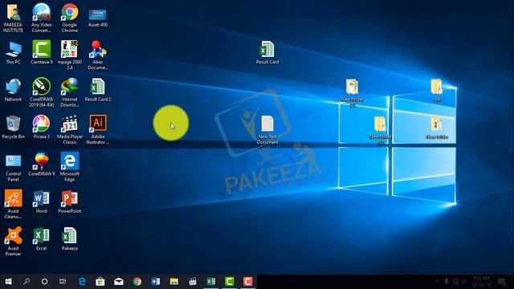This screenshot has width=514, height=289.
Task: Launch Avast Cleanup shortcut
Action: [13, 204]
